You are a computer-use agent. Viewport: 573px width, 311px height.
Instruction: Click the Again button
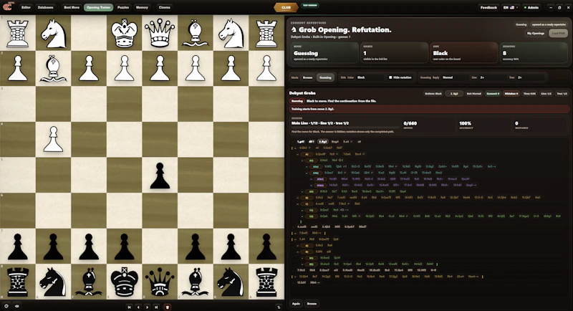[296, 303]
